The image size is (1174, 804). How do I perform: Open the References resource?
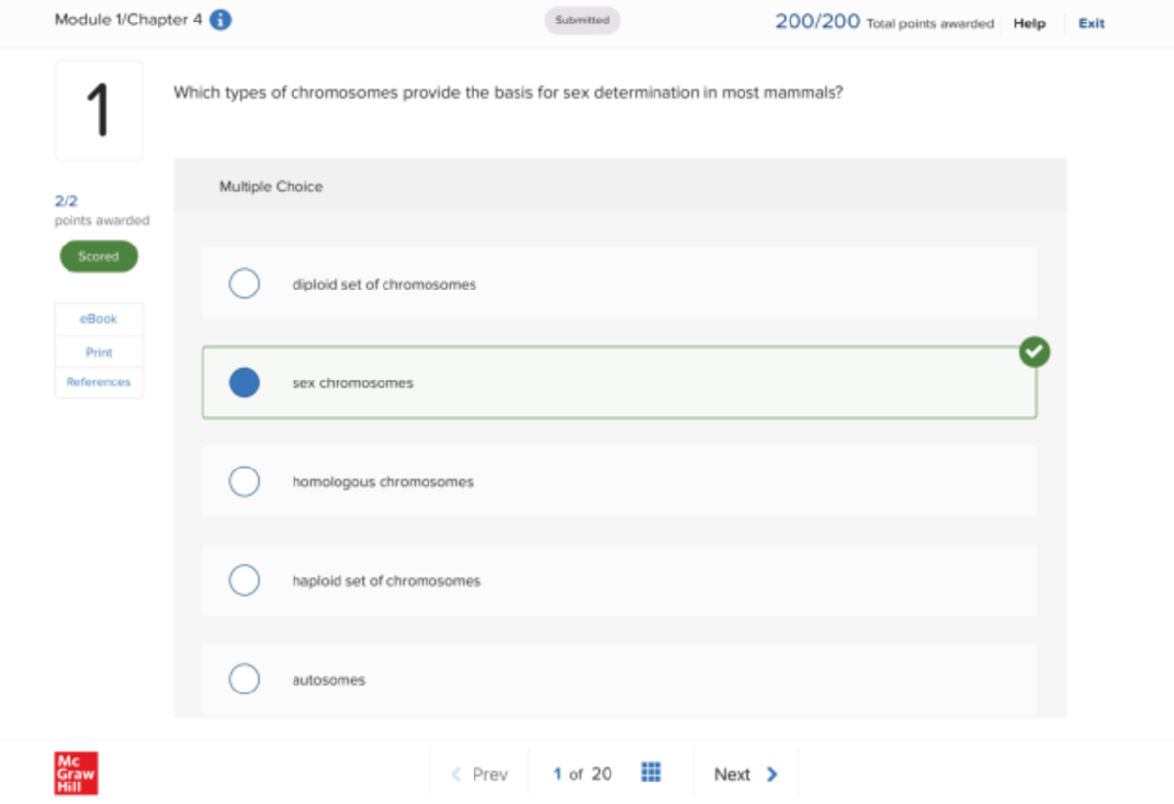[98, 381]
